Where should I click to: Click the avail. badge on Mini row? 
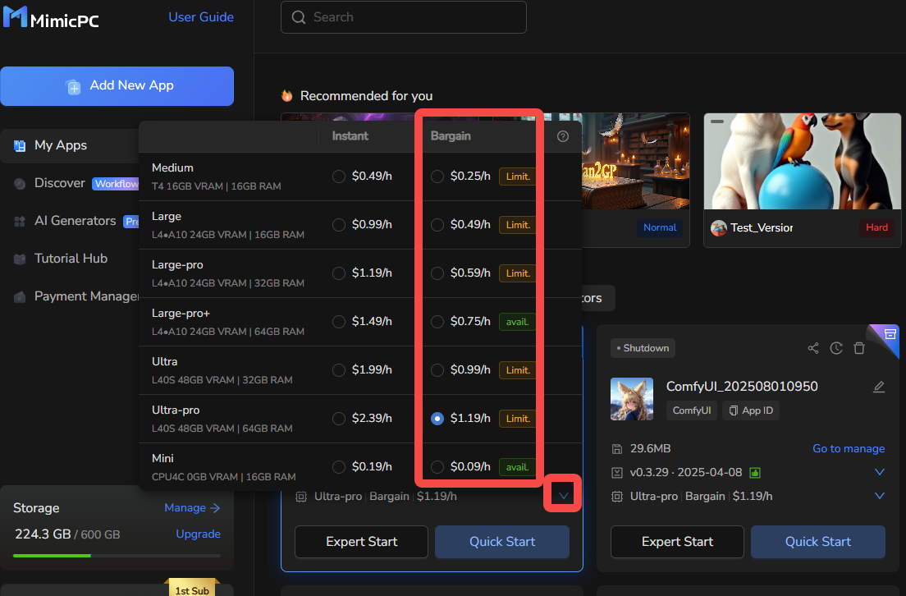click(x=517, y=467)
